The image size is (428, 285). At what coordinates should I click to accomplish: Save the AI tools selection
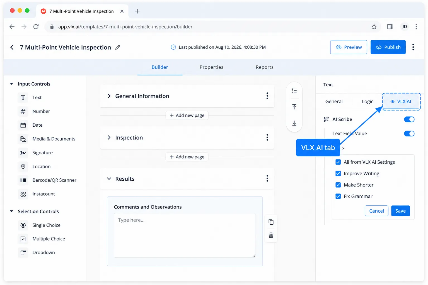click(400, 211)
